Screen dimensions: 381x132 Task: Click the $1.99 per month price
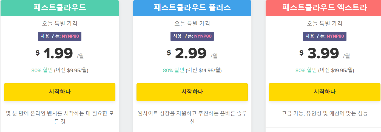(58, 53)
